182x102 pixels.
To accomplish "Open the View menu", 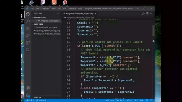I will (53, 9).
